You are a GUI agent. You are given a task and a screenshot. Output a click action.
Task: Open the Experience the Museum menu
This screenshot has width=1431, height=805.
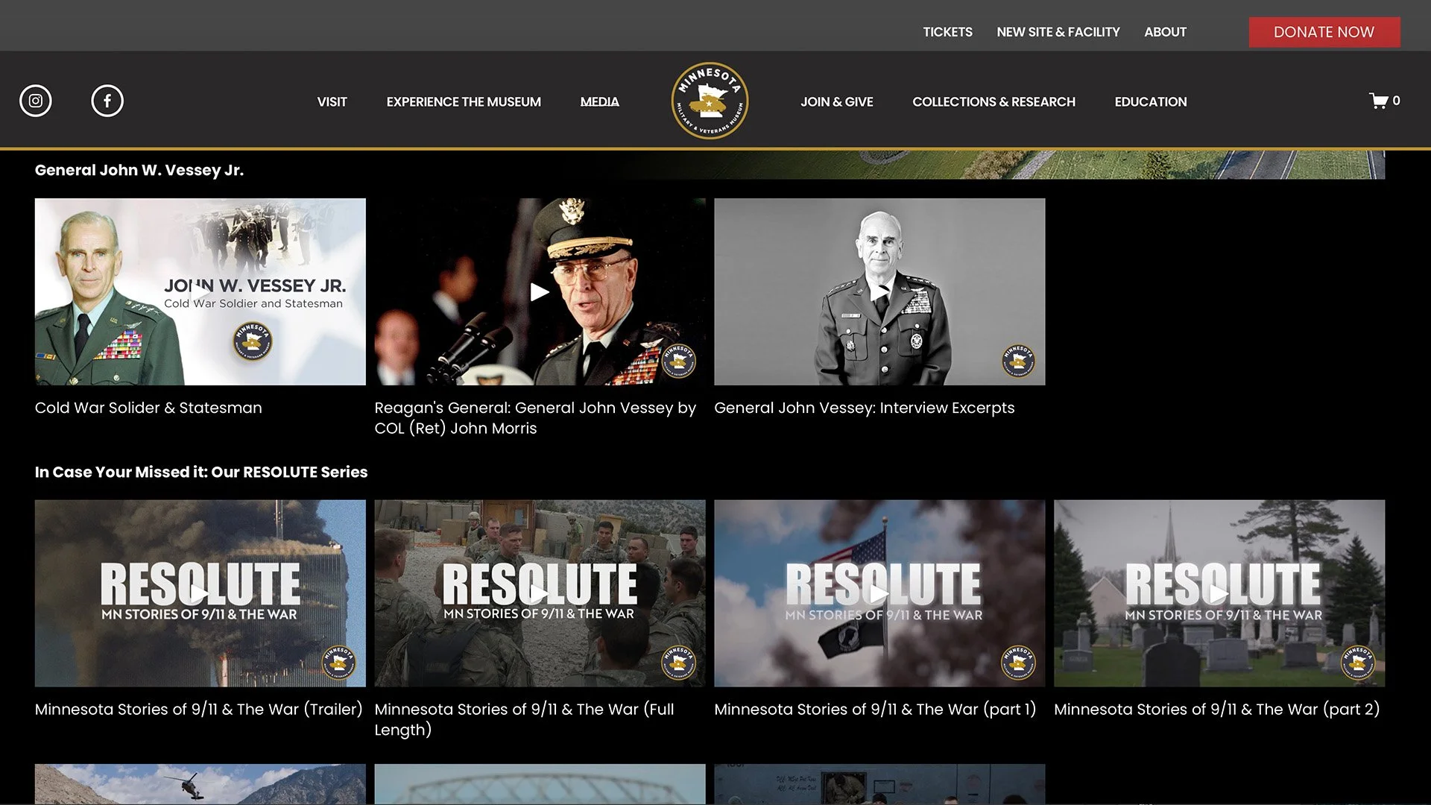coord(464,102)
